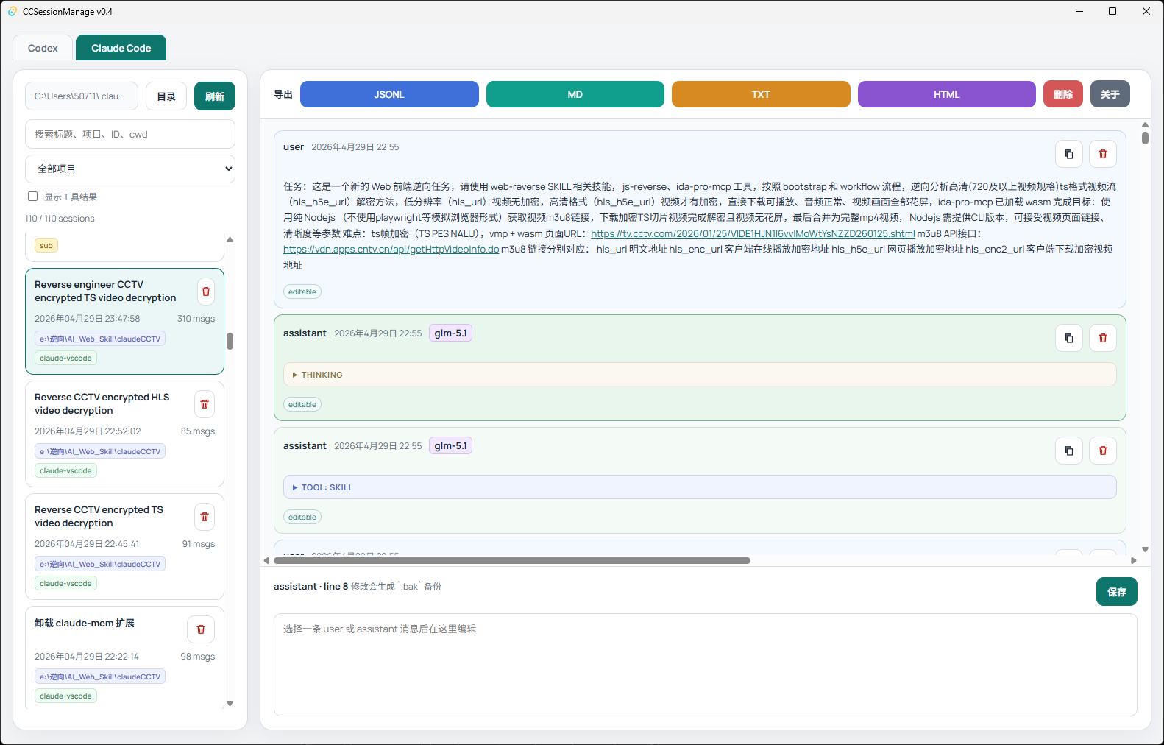
Task: Click the glm-5.1 tag on TOOL: SKILL message
Action: [x=450, y=445]
